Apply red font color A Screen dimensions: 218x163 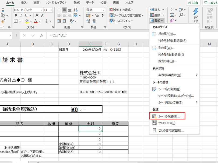click(x=36, y=21)
